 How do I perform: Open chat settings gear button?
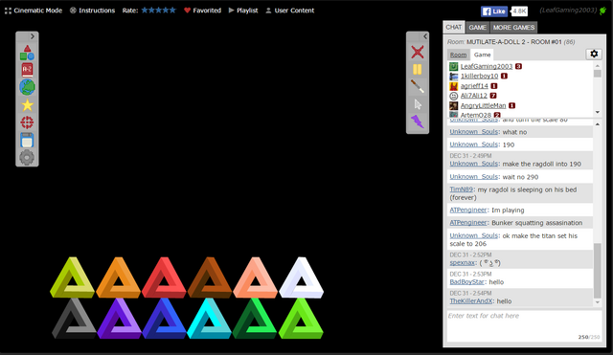pos(594,54)
